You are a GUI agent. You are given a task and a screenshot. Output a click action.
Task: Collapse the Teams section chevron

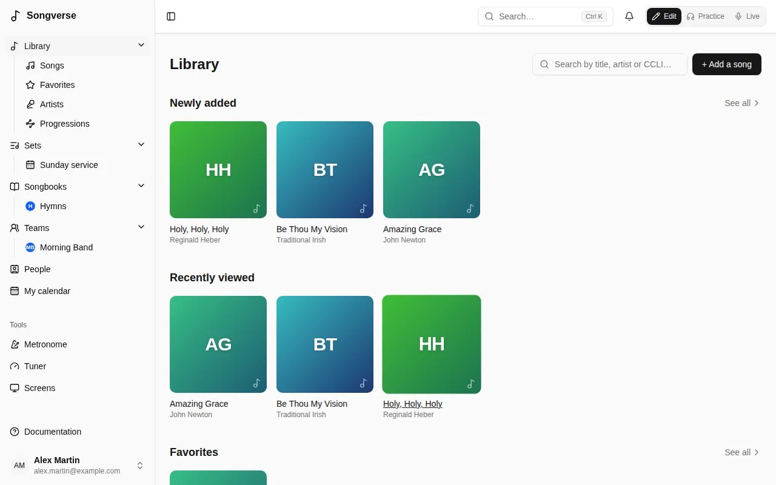[x=141, y=227]
